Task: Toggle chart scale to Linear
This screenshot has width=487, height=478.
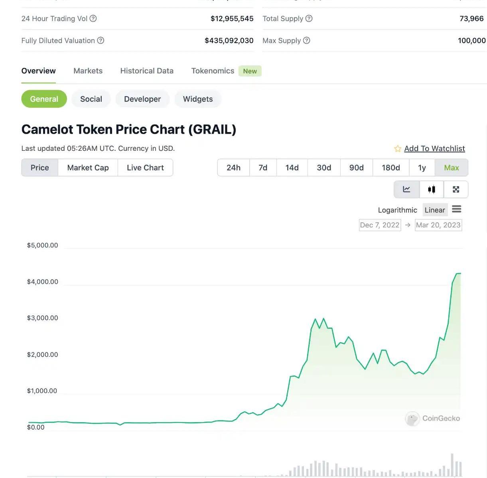Action: coord(434,210)
